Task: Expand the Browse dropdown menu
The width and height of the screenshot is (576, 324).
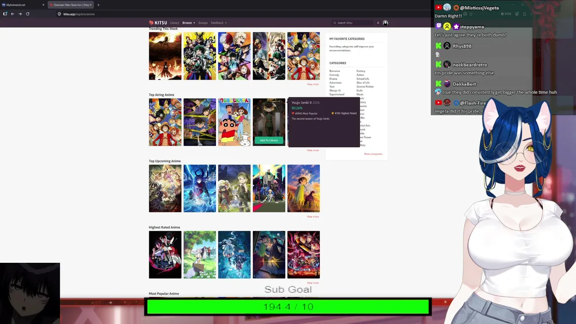Action: point(189,23)
